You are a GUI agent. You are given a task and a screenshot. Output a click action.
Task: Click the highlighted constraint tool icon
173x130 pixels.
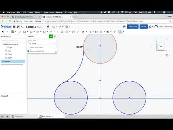pos(120,32)
